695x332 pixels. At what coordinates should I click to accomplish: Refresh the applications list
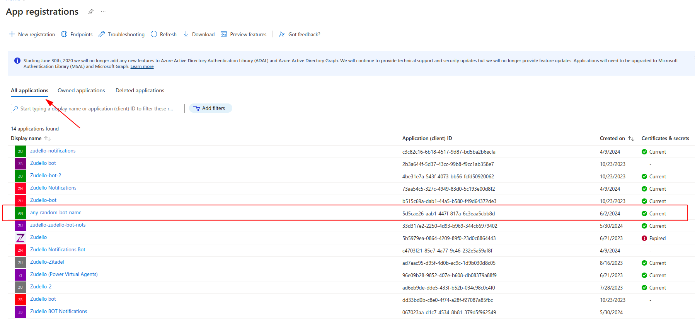164,34
